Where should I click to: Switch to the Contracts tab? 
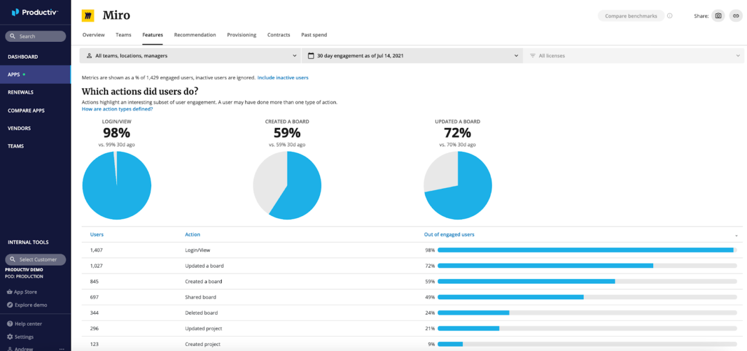tap(278, 35)
